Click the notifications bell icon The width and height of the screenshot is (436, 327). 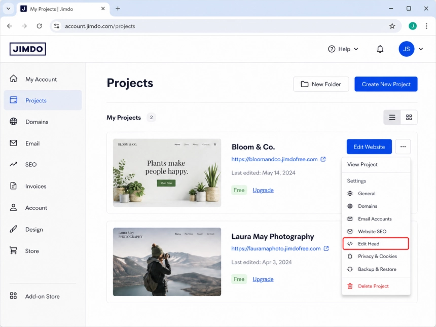(380, 49)
